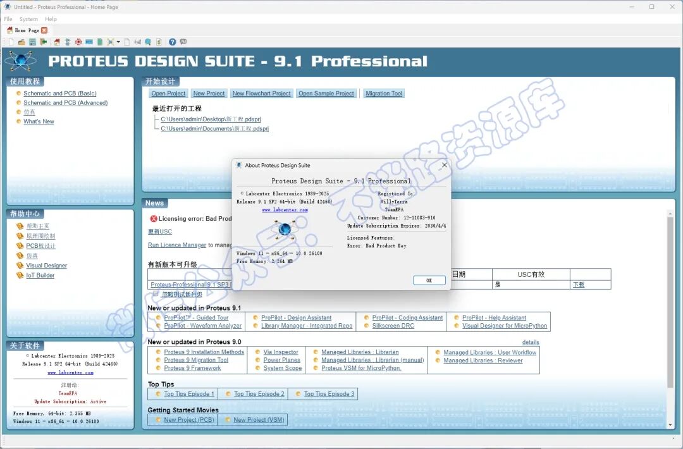Close the Home Page tab with red X
Image resolution: width=683 pixels, height=449 pixels.
44,30
